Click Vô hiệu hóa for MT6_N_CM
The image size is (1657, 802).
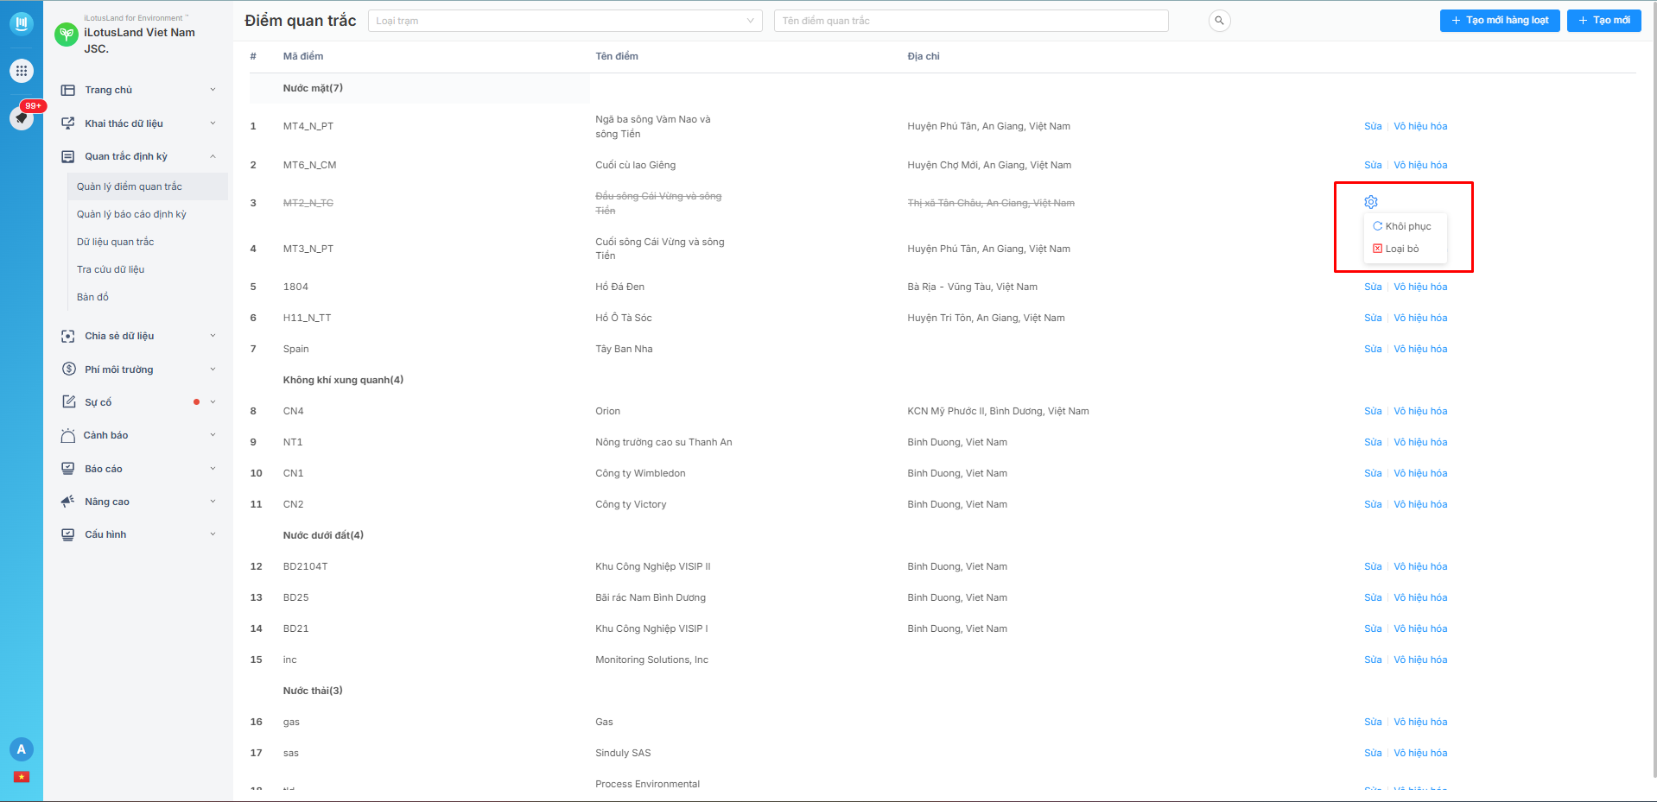click(1420, 165)
